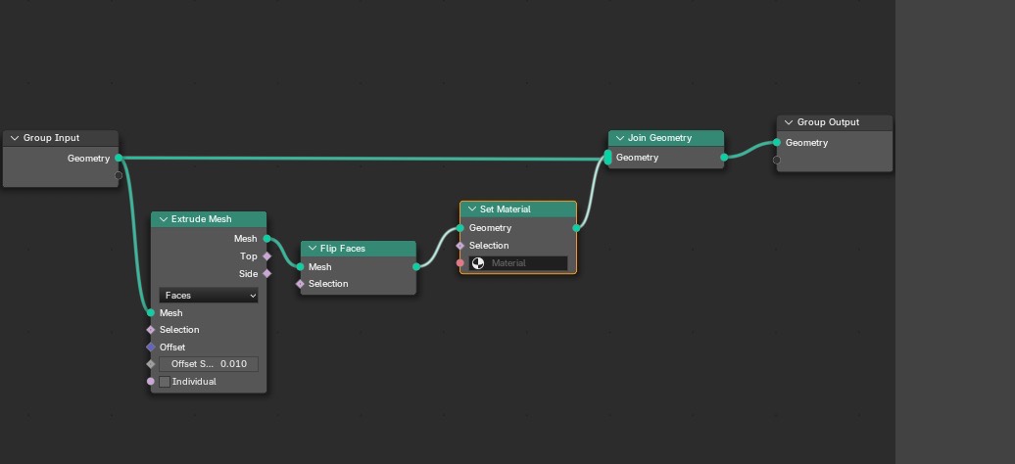The width and height of the screenshot is (1015, 464).
Task: Click the Side label in Extrude Mesh
Action: point(248,274)
